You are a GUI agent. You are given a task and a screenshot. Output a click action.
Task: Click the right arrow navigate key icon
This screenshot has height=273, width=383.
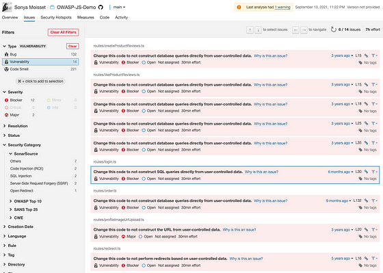(x=304, y=30)
